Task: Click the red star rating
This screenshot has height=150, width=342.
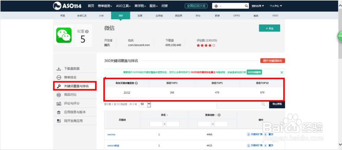Action: [206, 45]
